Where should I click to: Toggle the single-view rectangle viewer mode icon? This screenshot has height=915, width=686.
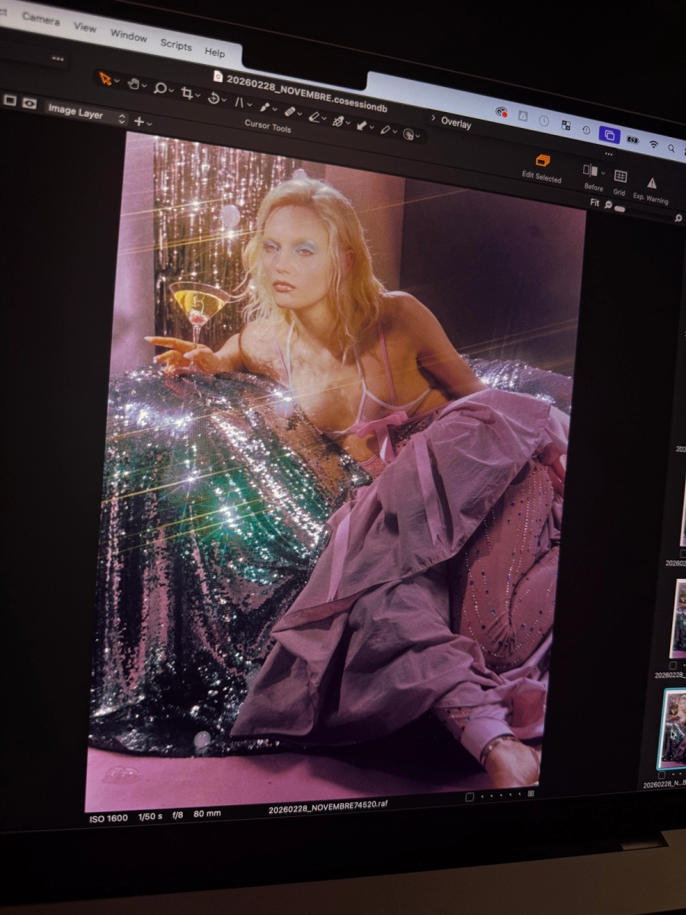pos(10,100)
